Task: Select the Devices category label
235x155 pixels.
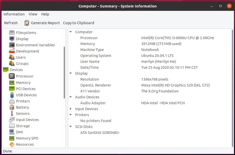Action: [16, 70]
